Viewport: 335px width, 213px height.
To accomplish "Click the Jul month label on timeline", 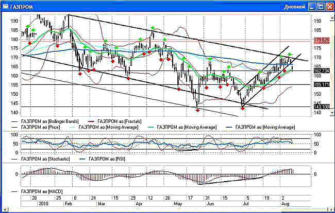I will click(246, 204).
